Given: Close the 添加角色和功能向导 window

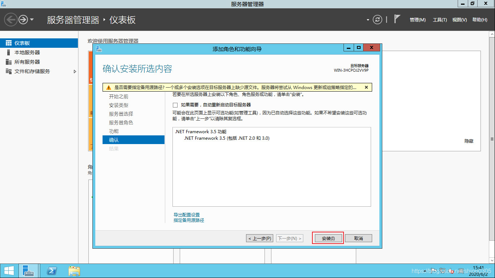Looking at the screenshot, I should [372, 48].
